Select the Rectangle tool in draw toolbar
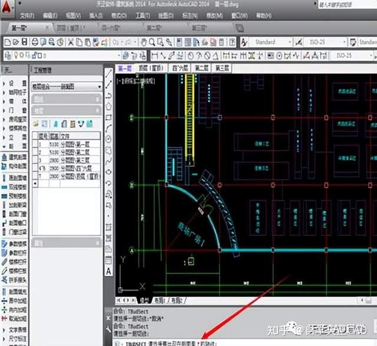The image size is (377, 346). pos(108,117)
